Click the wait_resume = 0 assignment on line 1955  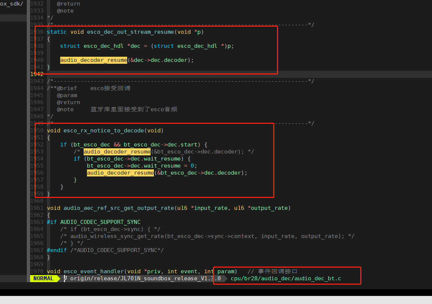[x=142, y=166]
